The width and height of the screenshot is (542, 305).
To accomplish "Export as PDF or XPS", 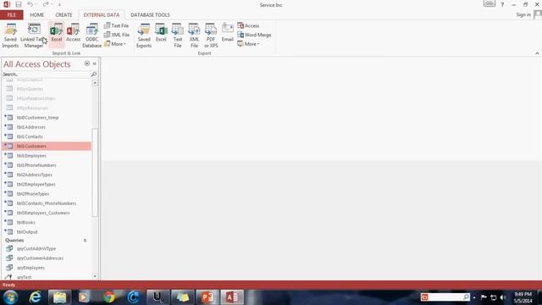I will tap(211, 36).
